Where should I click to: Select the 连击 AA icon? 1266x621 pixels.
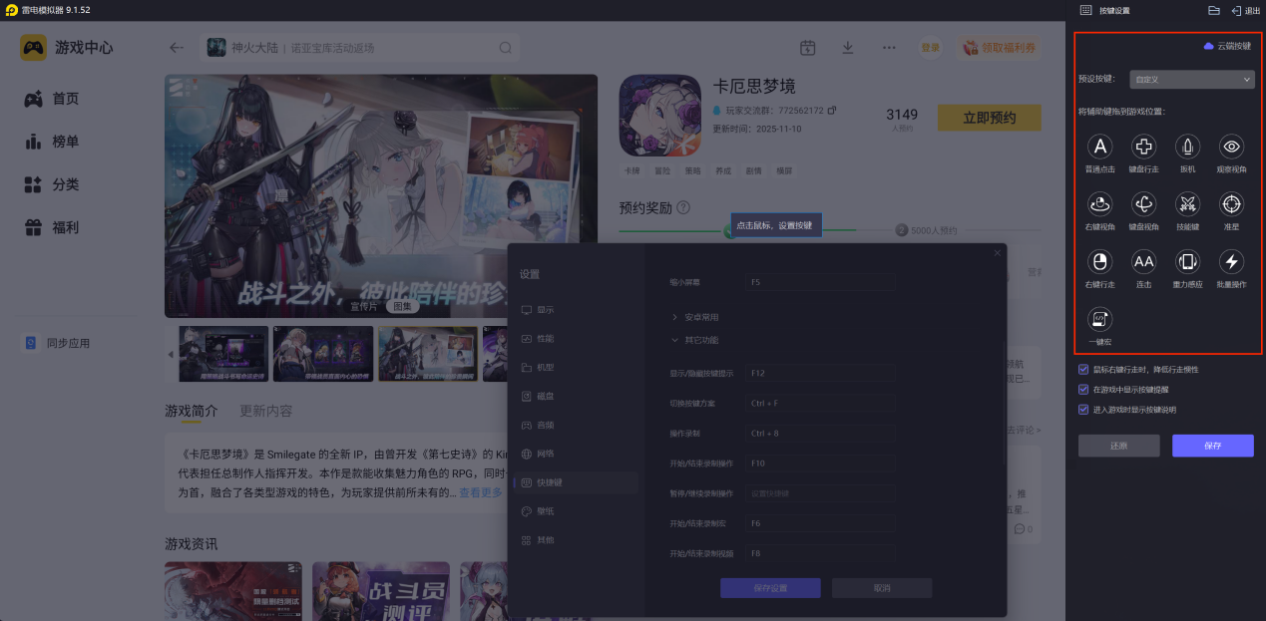pyautogui.click(x=1143, y=262)
